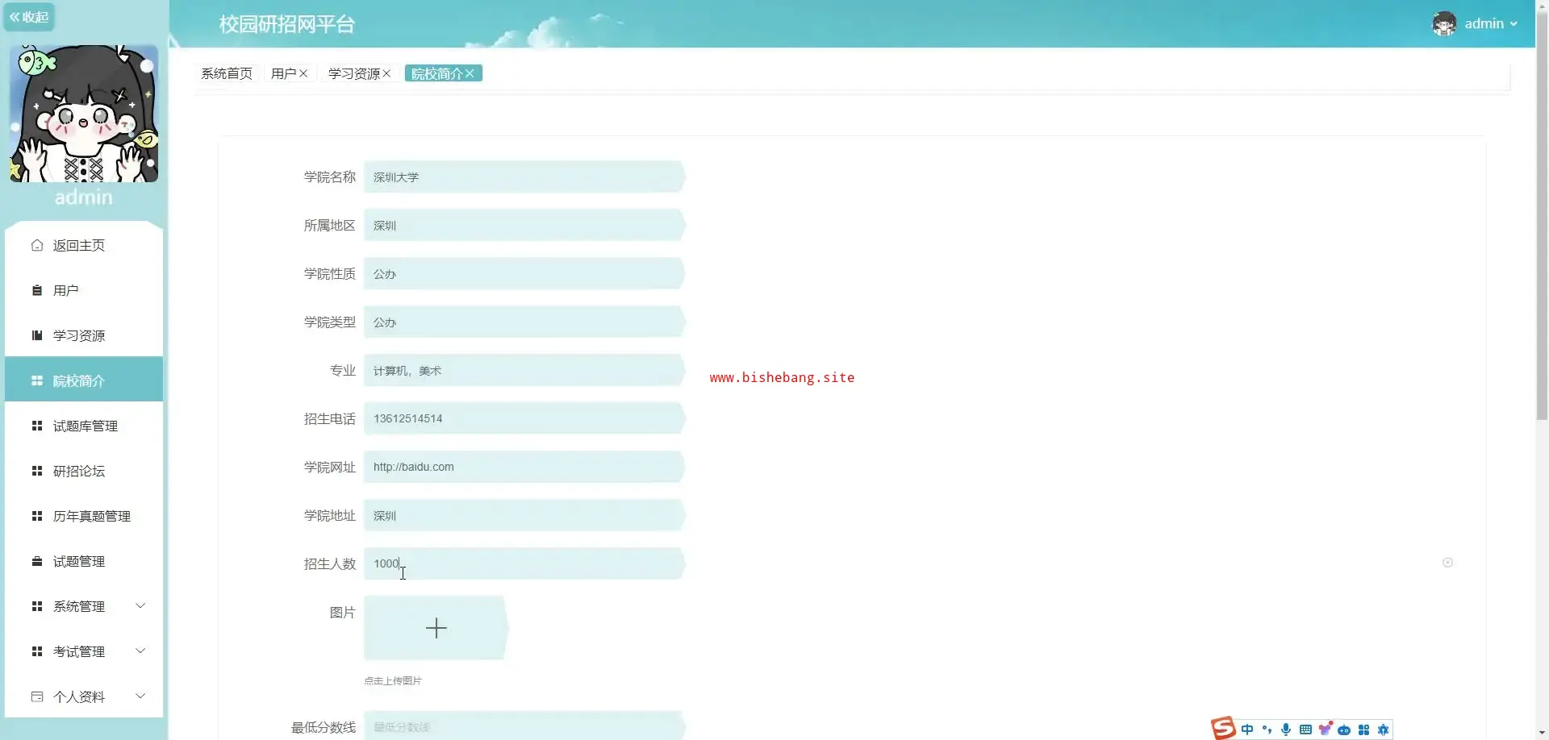Click the 学院网址 input field
Screen dimensions: 1549x740
pos(524,467)
